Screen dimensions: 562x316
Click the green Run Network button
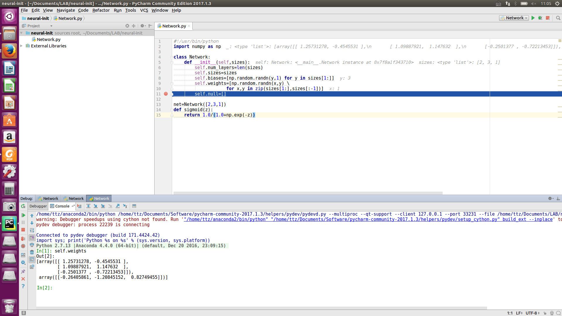533,18
